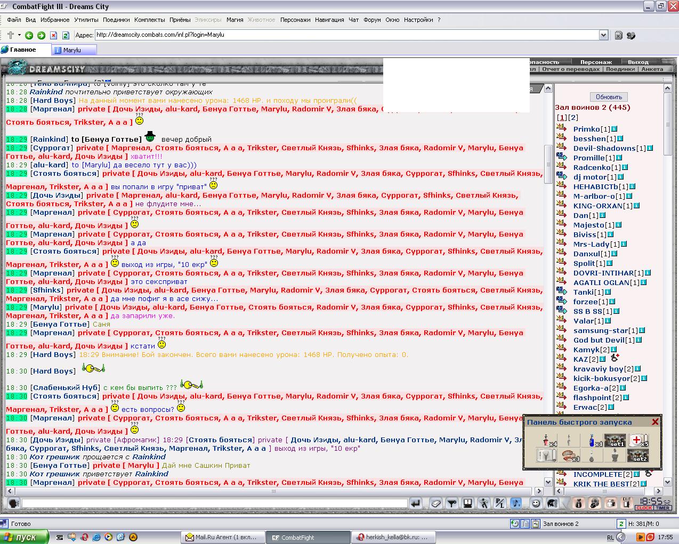Viewport: 679px width, 544px height.
Task: Toggle the music note sound button
Action: (515, 503)
